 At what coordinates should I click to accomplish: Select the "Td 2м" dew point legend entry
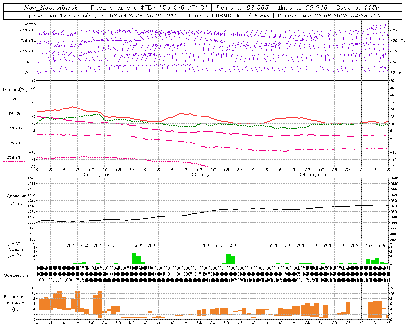coord(15,114)
